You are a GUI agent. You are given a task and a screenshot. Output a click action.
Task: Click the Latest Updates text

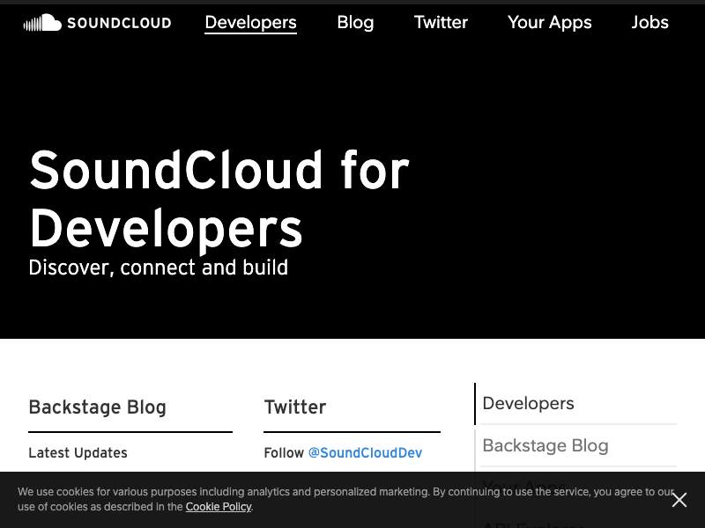78,452
